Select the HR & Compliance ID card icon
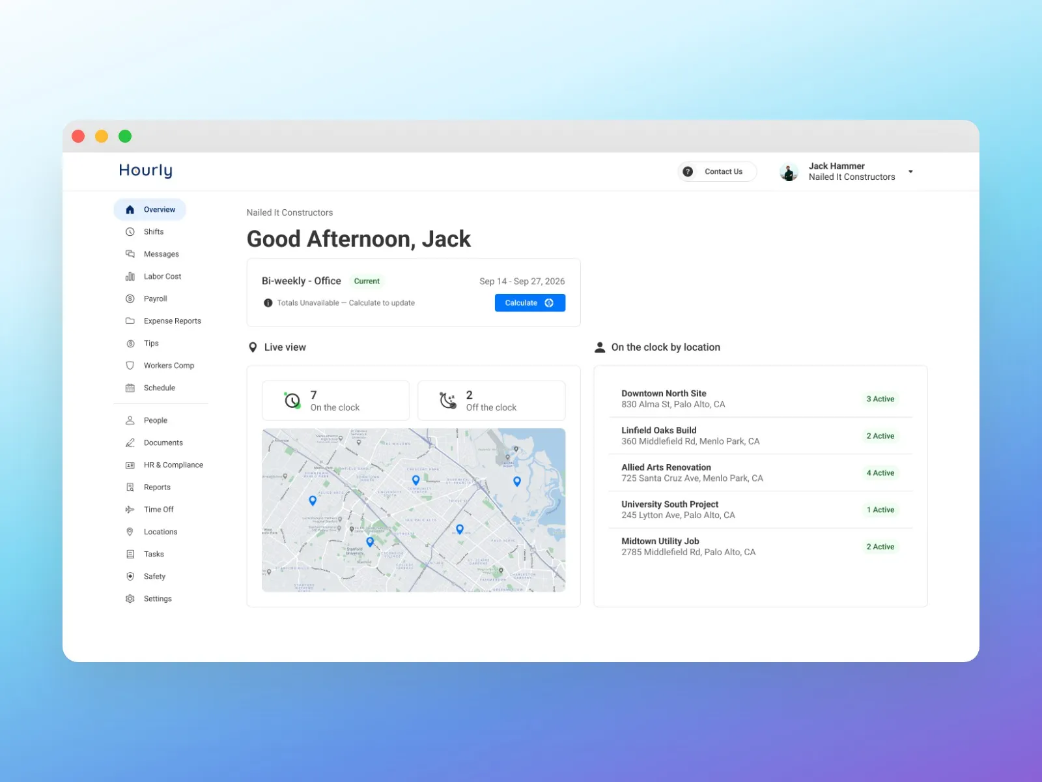This screenshot has height=782, width=1042. pos(130,465)
